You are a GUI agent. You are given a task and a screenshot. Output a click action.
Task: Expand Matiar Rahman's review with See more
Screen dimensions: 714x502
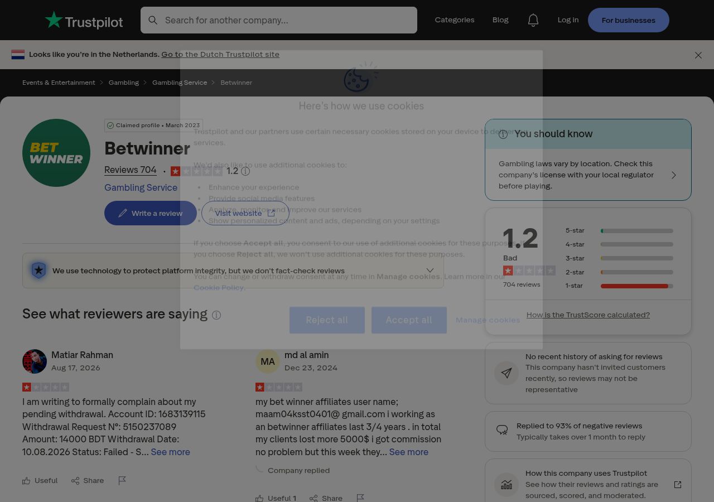[170, 452]
